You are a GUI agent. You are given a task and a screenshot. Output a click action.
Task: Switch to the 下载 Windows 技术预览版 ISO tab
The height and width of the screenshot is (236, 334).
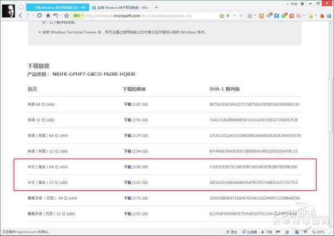[x=57, y=7]
